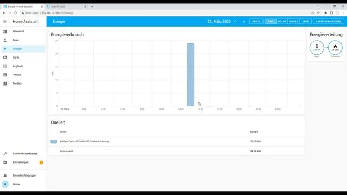The image size is (347, 195).
Task: Click the blue energy bar in chart
Action: click(190, 75)
